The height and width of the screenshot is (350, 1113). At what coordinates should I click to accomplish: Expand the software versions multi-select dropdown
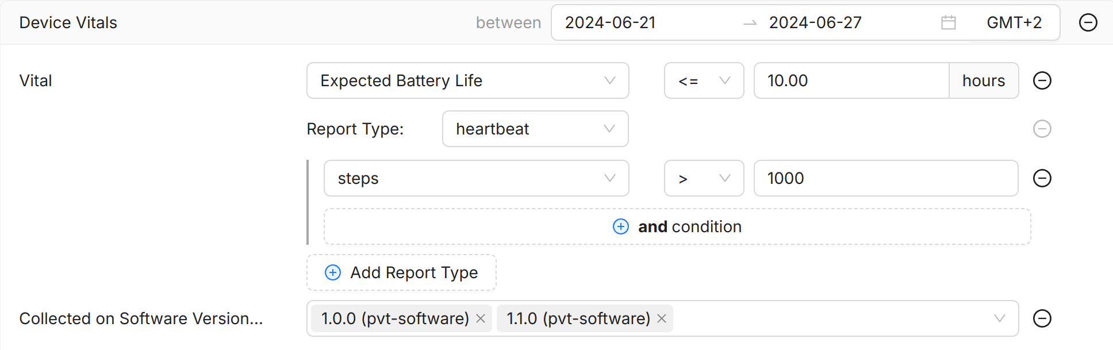point(999,318)
